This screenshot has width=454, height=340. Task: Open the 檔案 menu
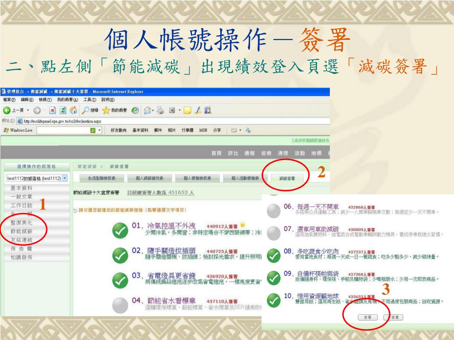point(9,100)
